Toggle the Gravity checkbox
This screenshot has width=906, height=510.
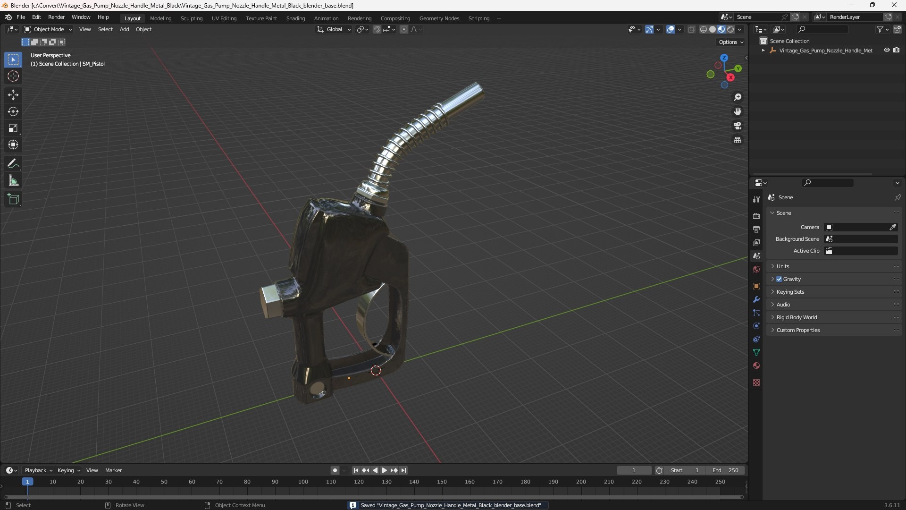point(779,279)
